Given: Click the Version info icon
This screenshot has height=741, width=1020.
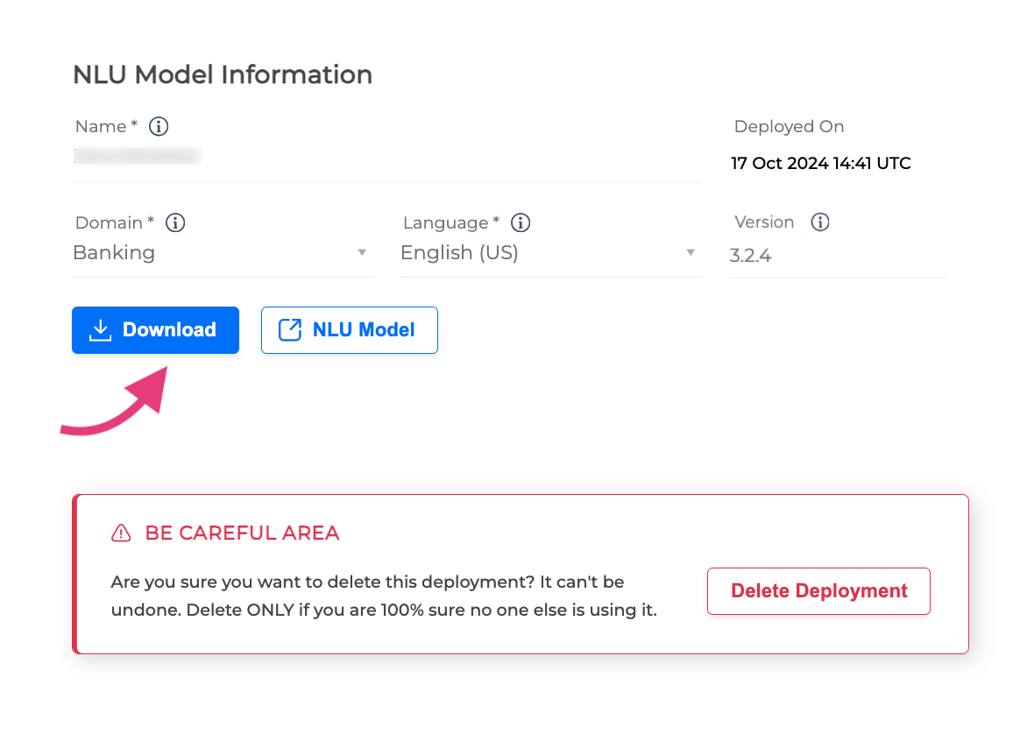Looking at the screenshot, I should pyautogui.click(x=819, y=222).
